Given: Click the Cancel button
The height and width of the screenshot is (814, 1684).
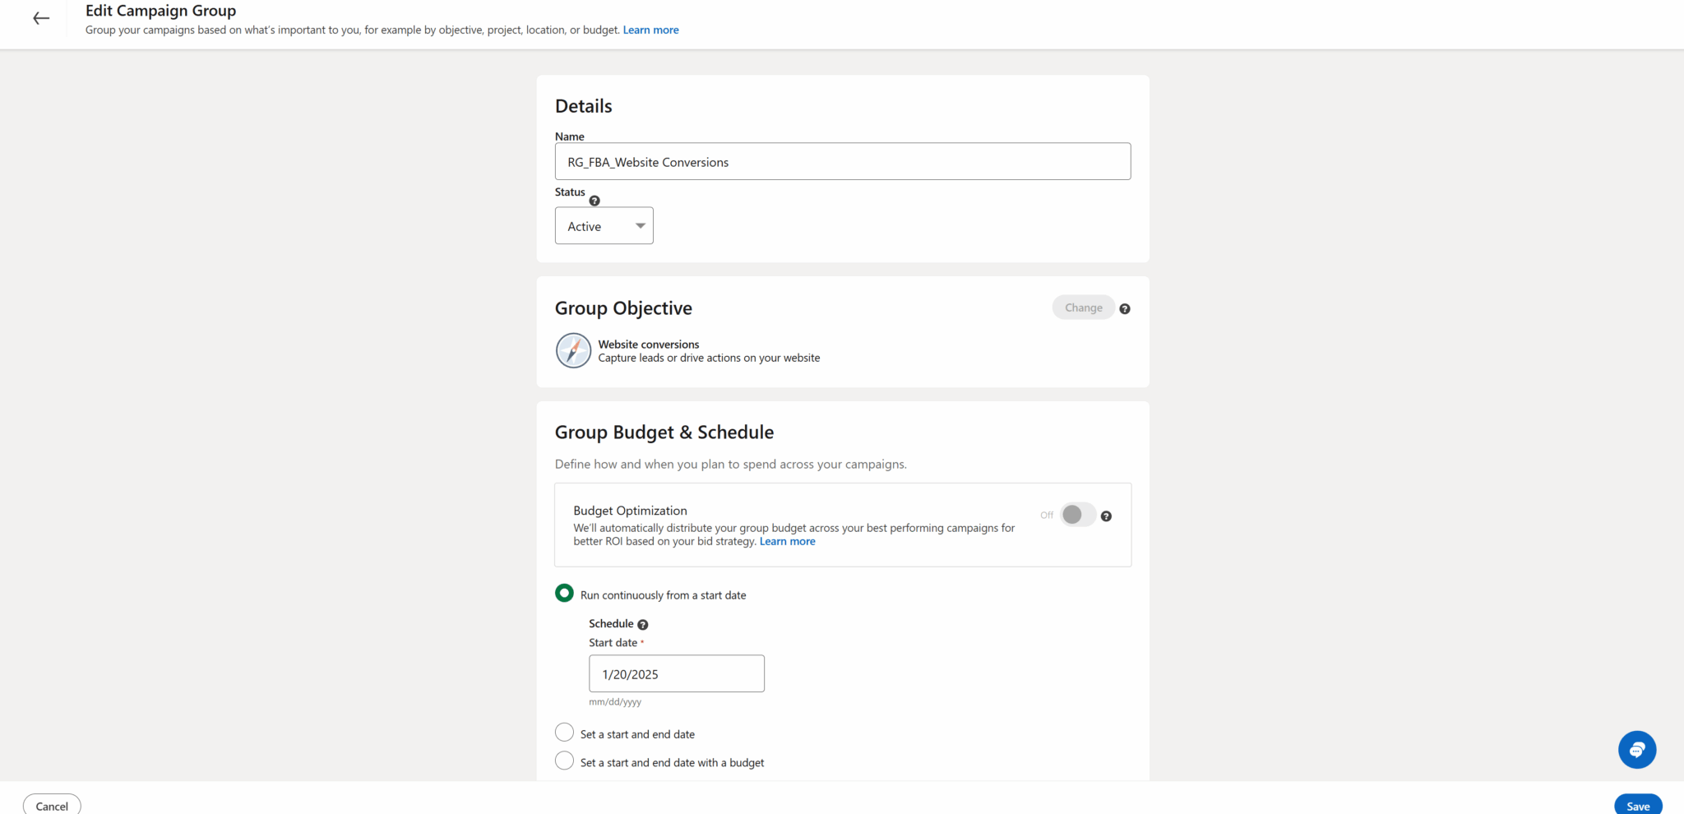Looking at the screenshot, I should 52,805.
